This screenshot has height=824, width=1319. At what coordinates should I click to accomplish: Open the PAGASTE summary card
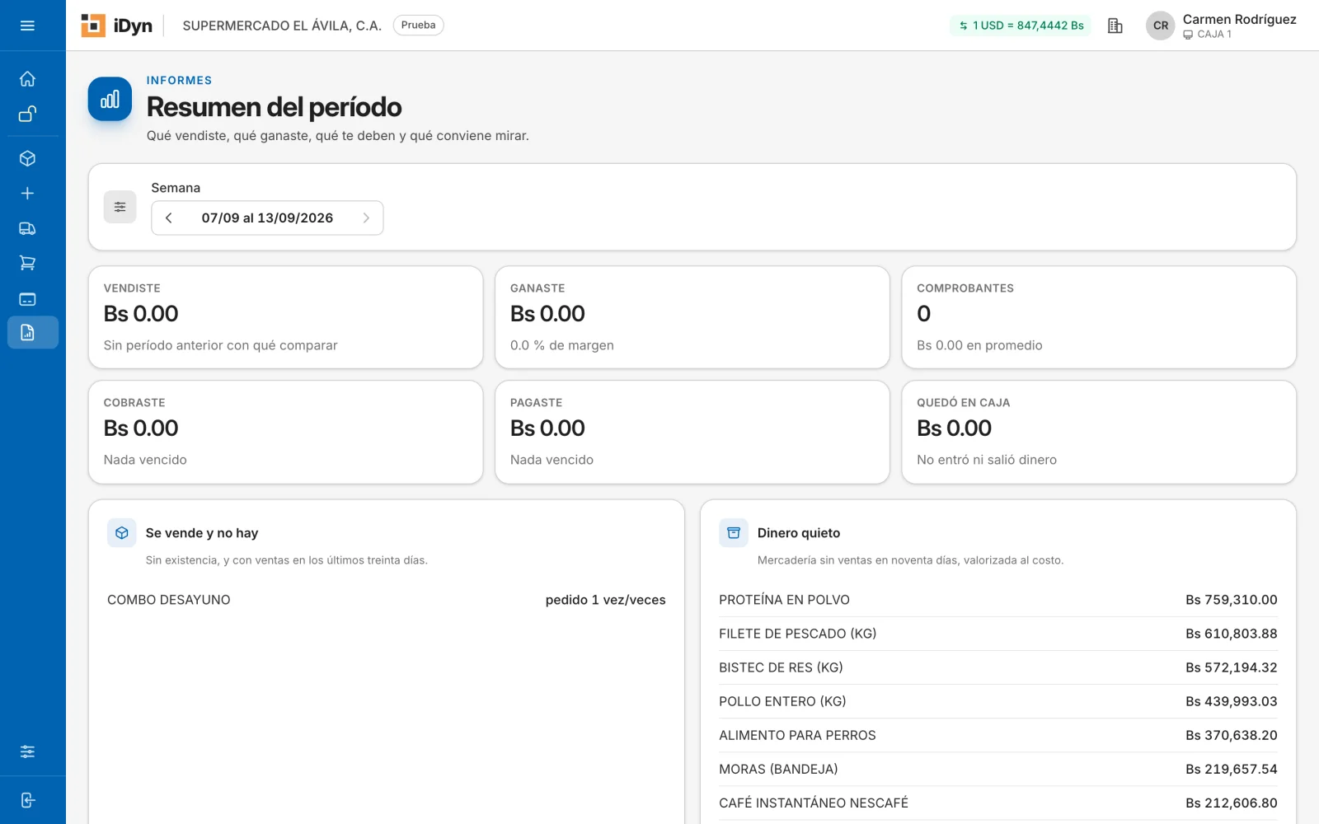[x=692, y=432]
